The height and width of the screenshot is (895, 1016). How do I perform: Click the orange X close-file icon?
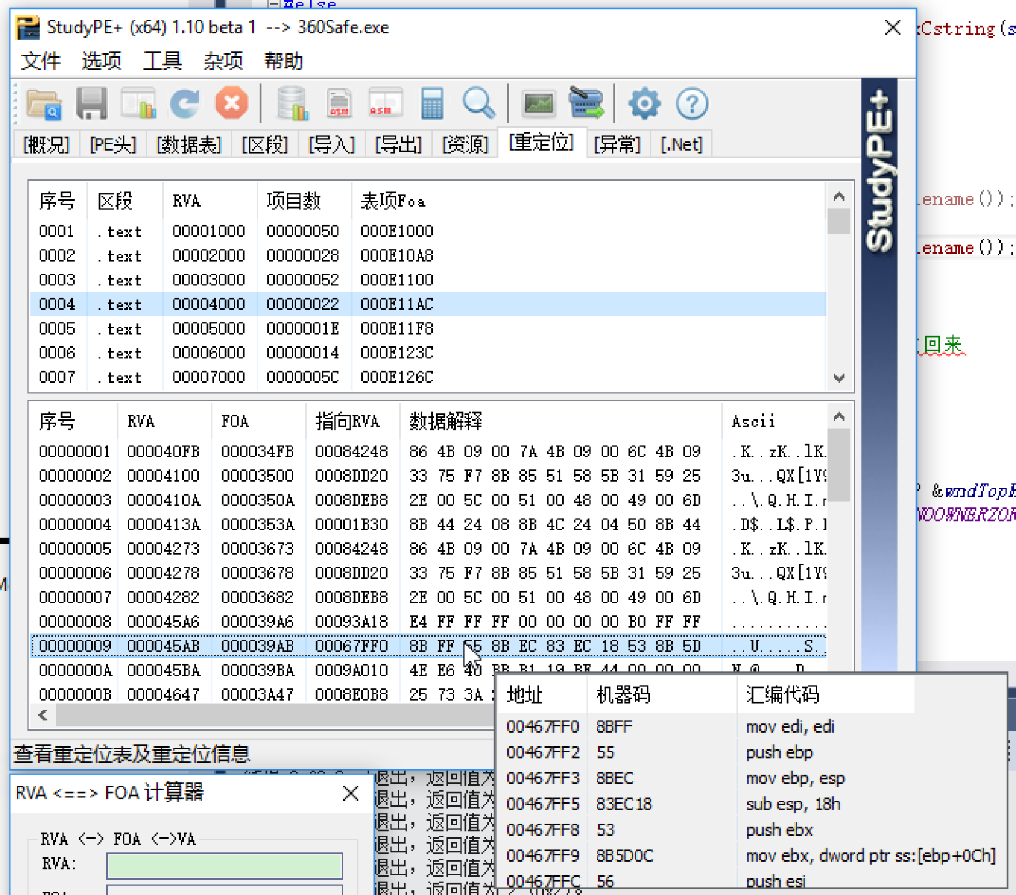(232, 104)
